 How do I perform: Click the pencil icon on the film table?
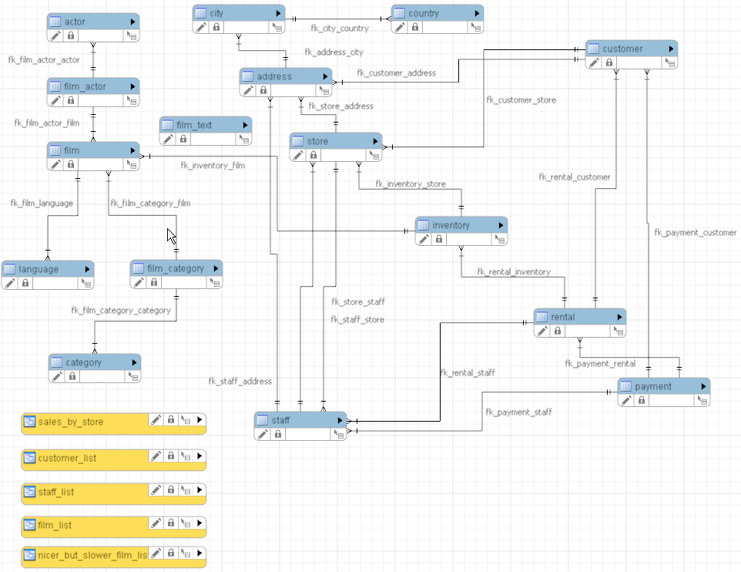pos(55,164)
